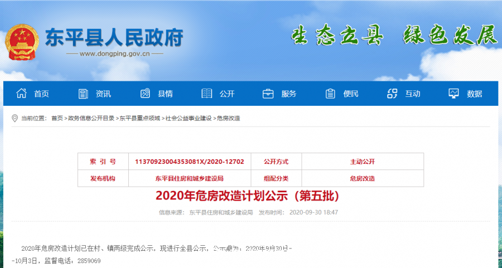Open 政务信息公开目录 breadcrumb link
The height and width of the screenshot is (268, 502).
click(91, 118)
